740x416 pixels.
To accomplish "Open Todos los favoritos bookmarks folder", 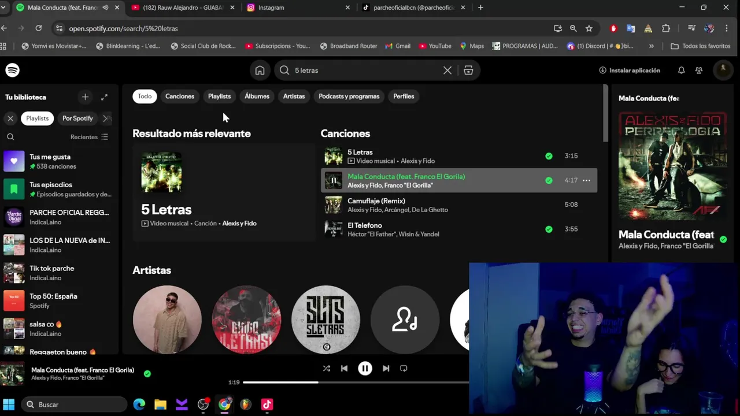I will coord(700,46).
